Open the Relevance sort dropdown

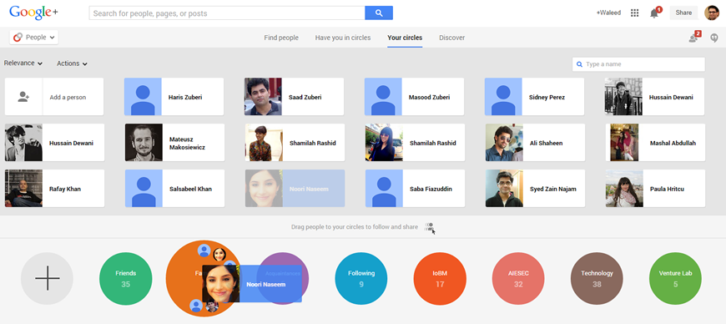point(23,63)
